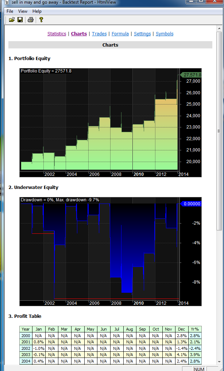Open the Symbols link

pyautogui.click(x=165, y=33)
